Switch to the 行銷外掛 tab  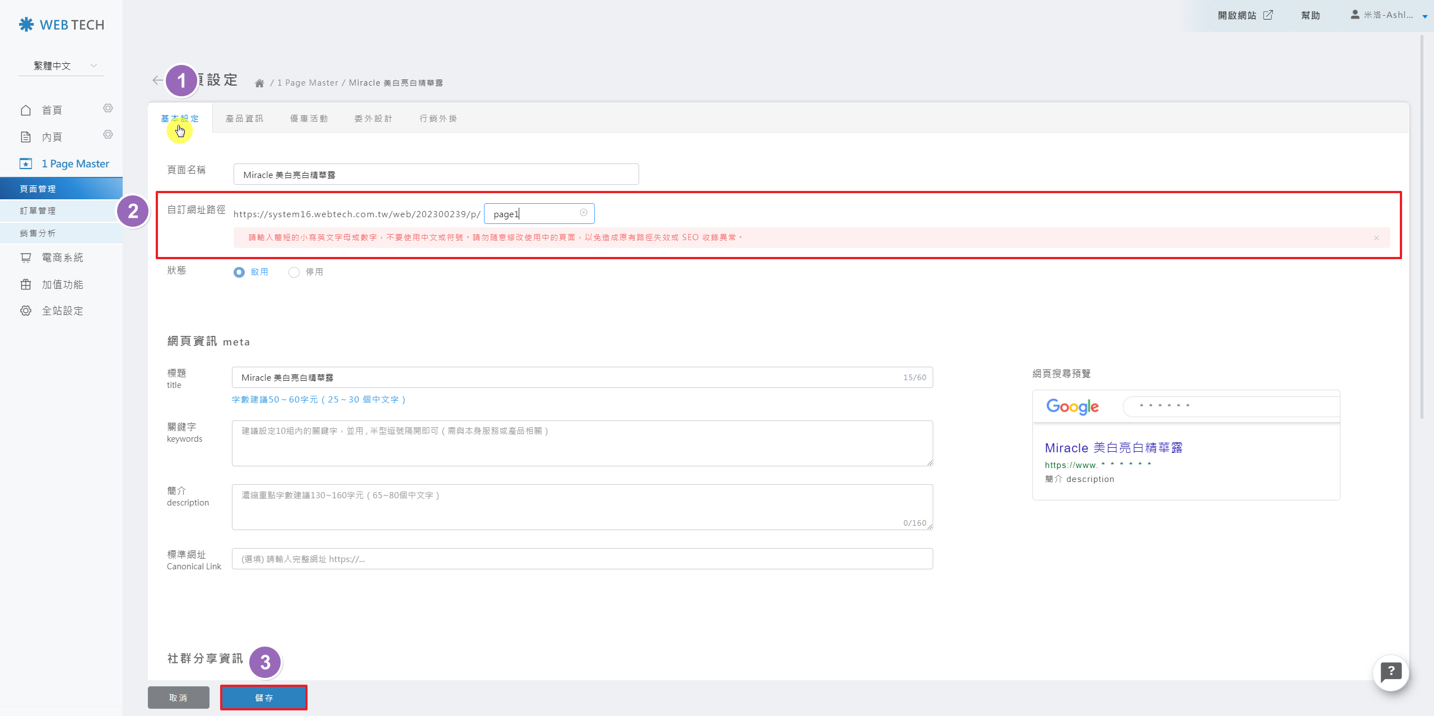(438, 119)
